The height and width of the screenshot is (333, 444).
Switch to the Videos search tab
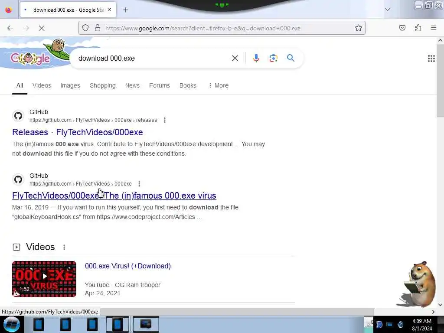point(42,85)
